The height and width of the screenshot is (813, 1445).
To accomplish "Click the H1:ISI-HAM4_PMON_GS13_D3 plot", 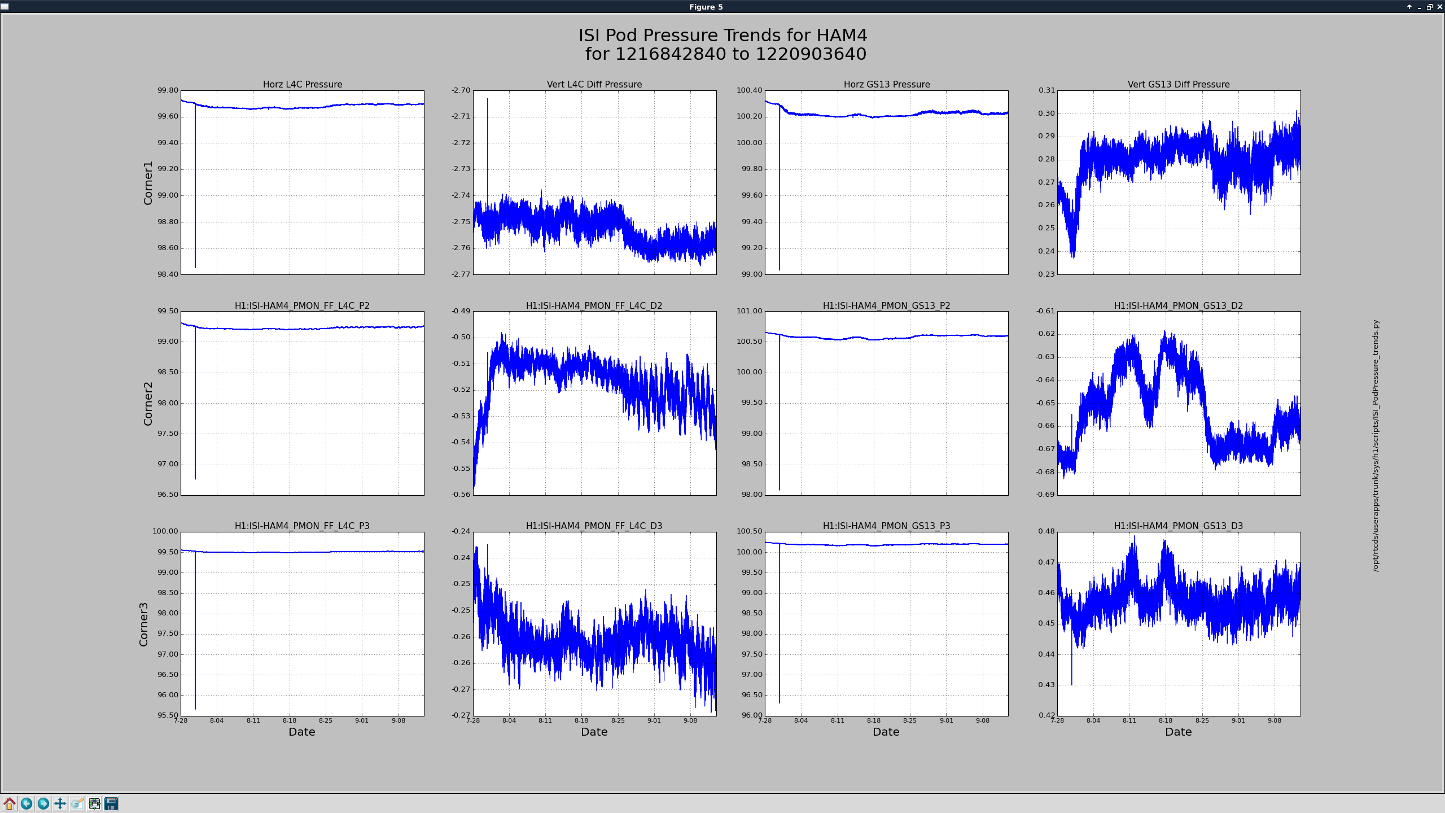I will (1179, 624).
